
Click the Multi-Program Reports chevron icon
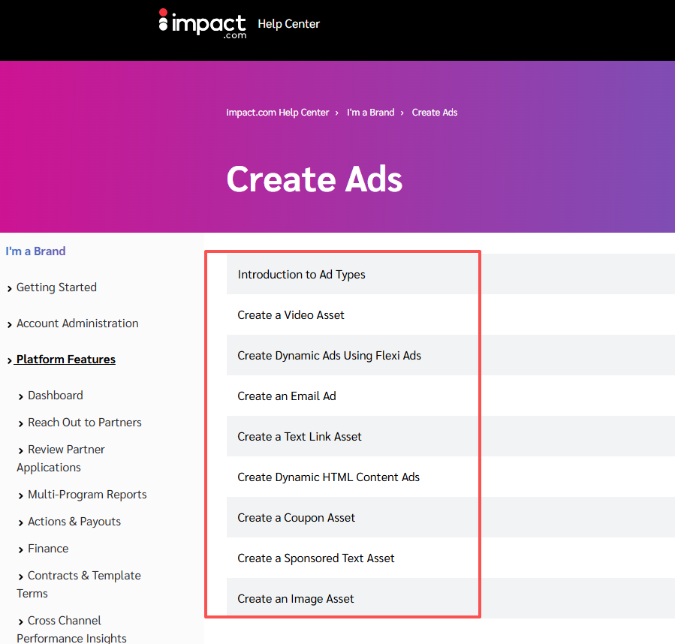pyautogui.click(x=21, y=495)
